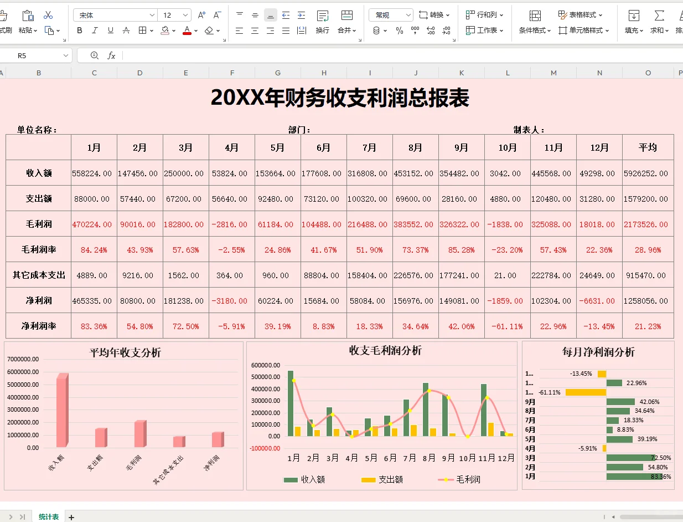
Task: Jump to last sheet navigation arrow
Action: pos(22,517)
